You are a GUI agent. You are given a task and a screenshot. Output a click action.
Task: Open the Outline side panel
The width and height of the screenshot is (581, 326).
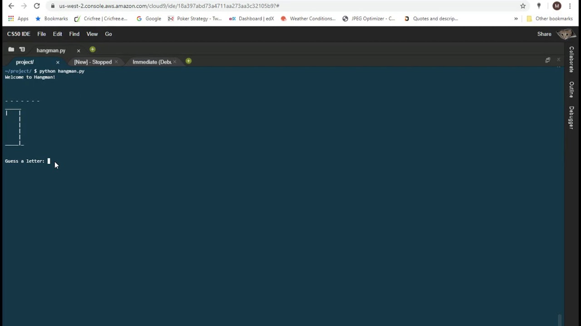571,90
